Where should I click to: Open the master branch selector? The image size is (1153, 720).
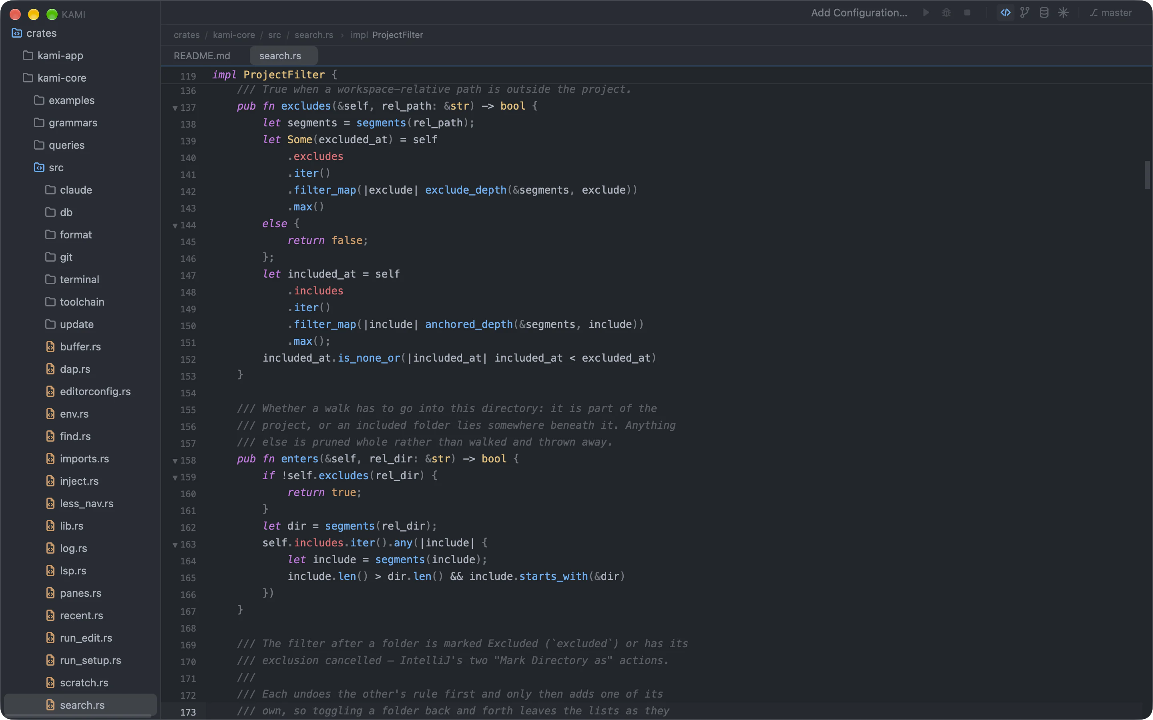pos(1111,13)
